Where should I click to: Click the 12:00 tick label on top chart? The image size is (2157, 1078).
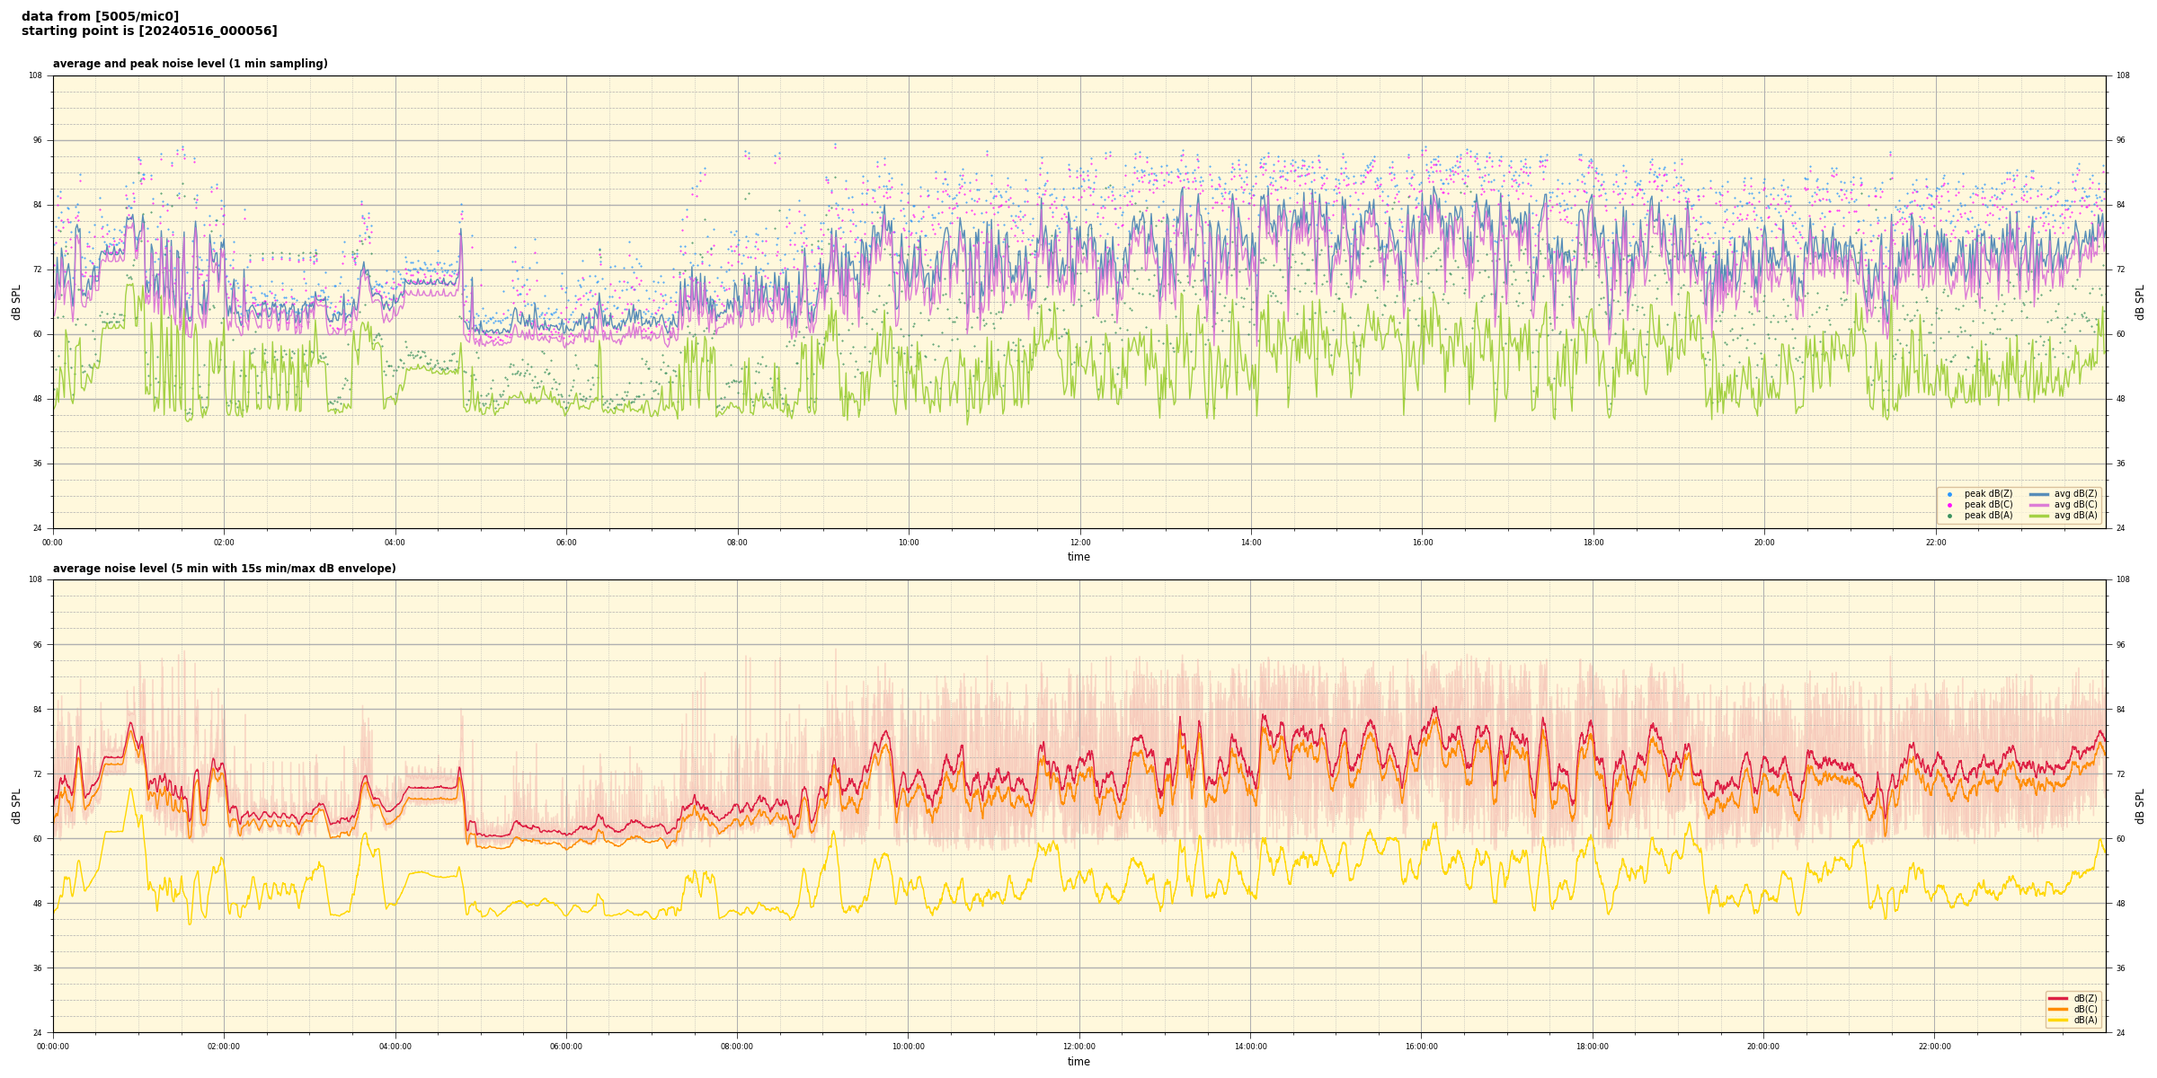point(1079,543)
